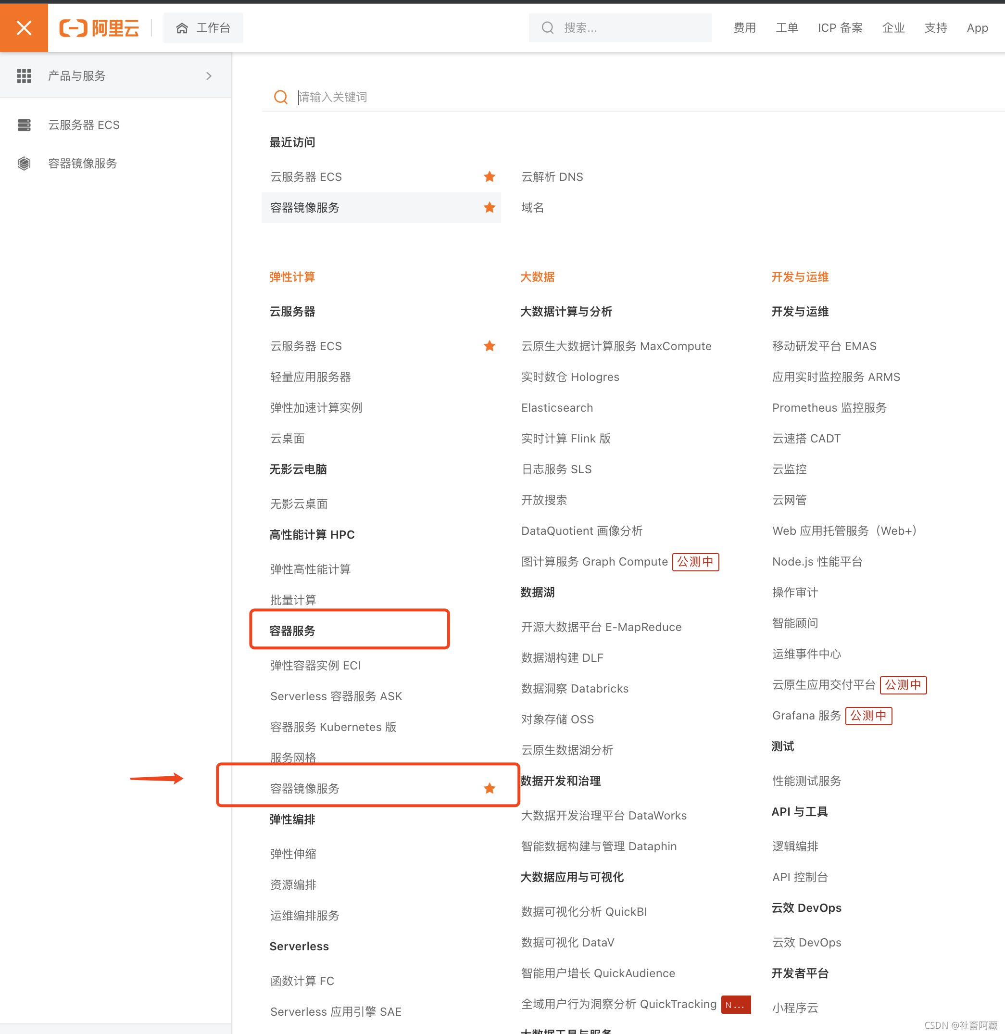The height and width of the screenshot is (1034, 1005).
Task: Toggle star for 容器镜像服务 under 容器服务
Action: [x=490, y=789]
